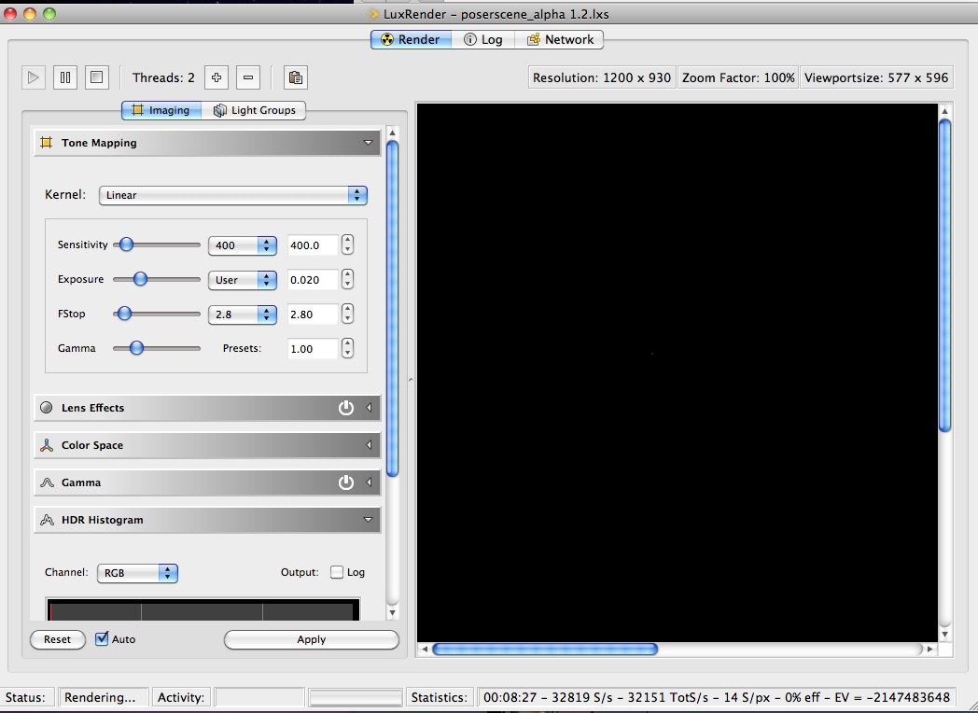Expand the Color Space section
This screenshot has width=978, height=713.
coord(207,445)
